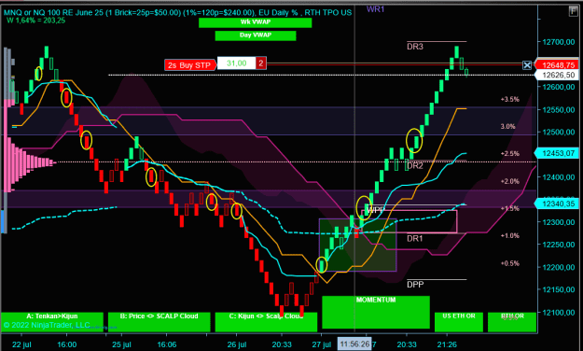Click the US ETH OR status box
583x351 pixels.
coord(459,322)
